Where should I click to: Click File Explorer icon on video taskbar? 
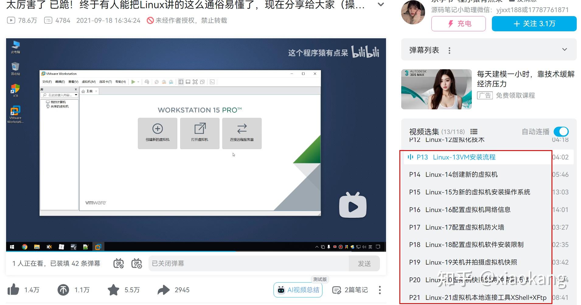tap(37, 247)
